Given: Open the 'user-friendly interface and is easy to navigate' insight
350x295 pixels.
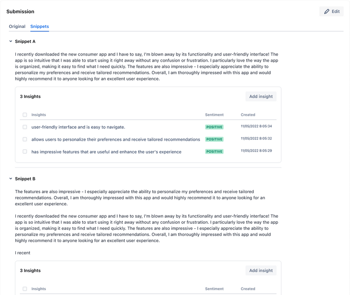Looking at the screenshot, I should pyautogui.click(x=78, y=127).
